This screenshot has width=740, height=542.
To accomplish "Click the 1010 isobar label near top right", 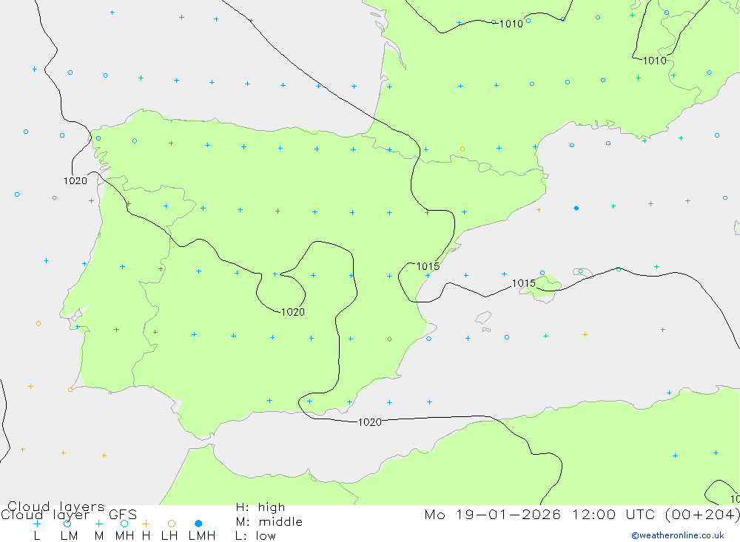I will 655,61.
